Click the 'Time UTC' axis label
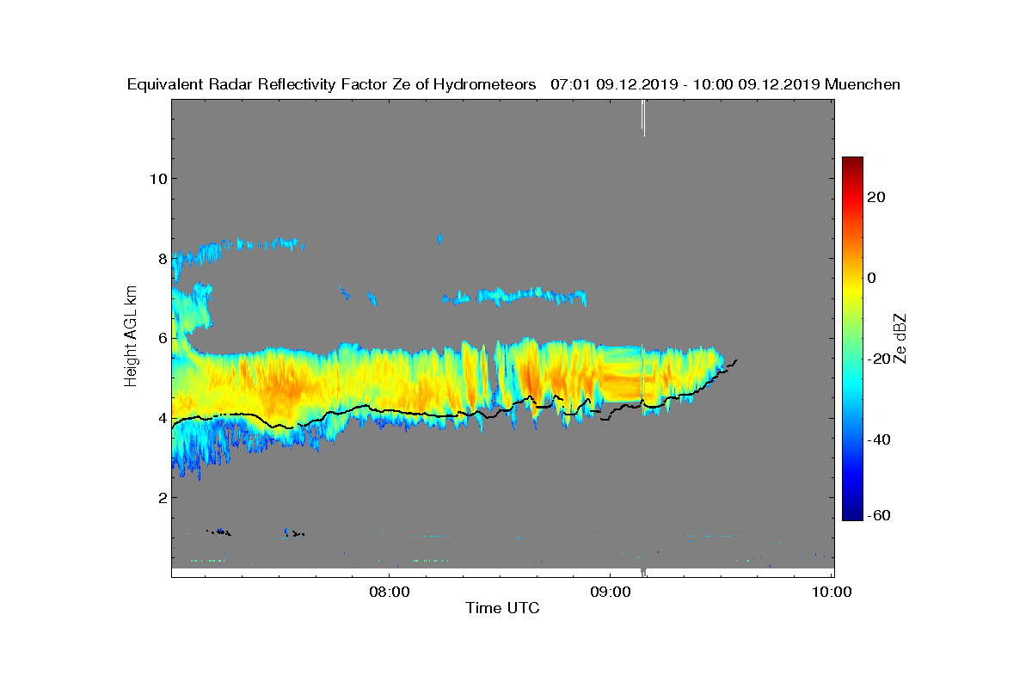The width and height of the screenshot is (1032, 688). click(502, 608)
